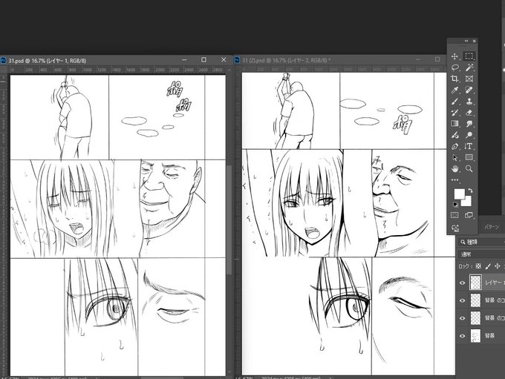Close the floating tools panel

tap(474, 42)
